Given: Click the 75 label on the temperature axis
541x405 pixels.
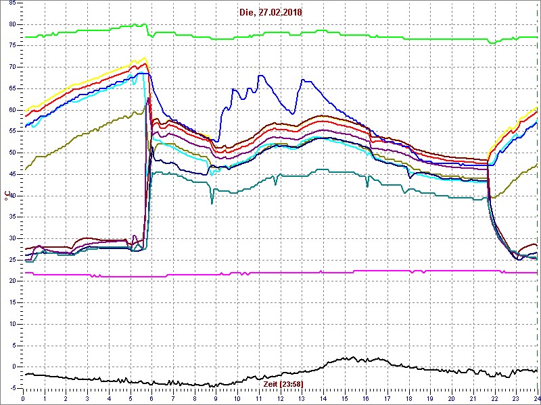Looking at the screenshot, I should click(12, 46).
